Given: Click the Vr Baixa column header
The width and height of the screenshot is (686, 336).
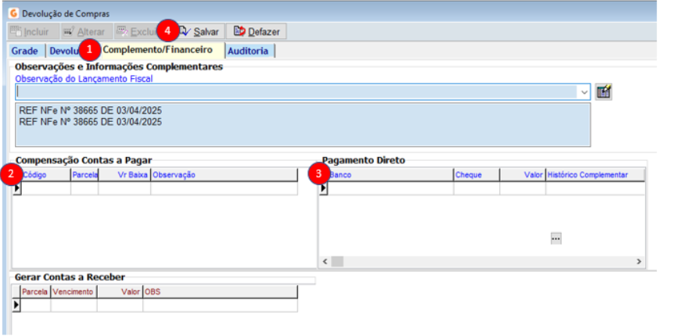Looking at the screenshot, I should (124, 175).
